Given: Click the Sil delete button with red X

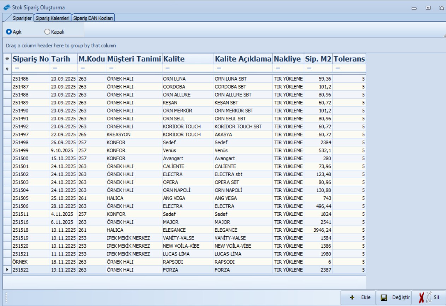Looking at the screenshot, I should click(428, 298).
